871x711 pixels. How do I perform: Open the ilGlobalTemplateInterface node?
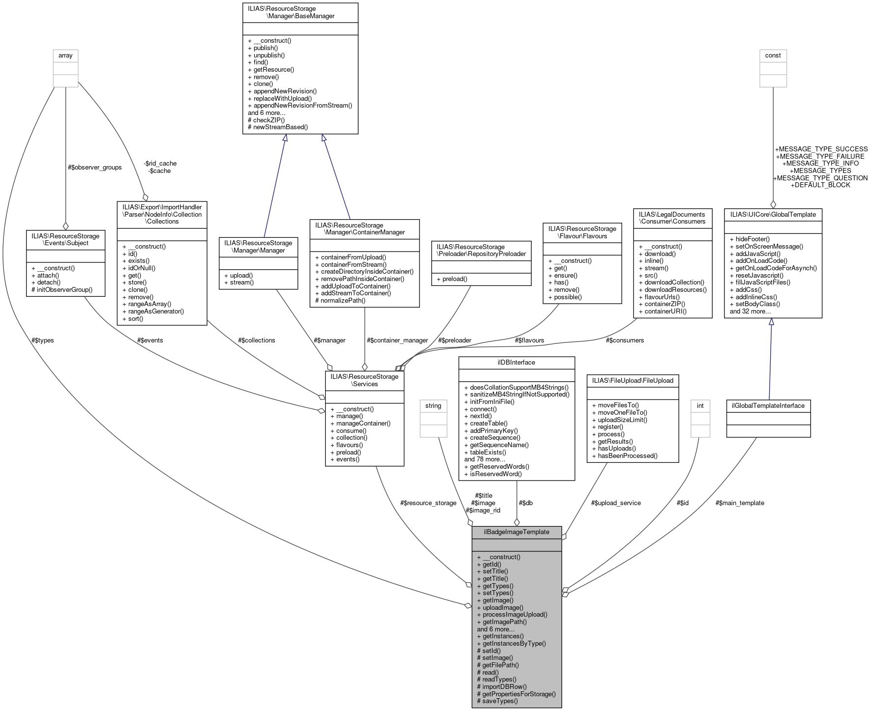coord(768,419)
